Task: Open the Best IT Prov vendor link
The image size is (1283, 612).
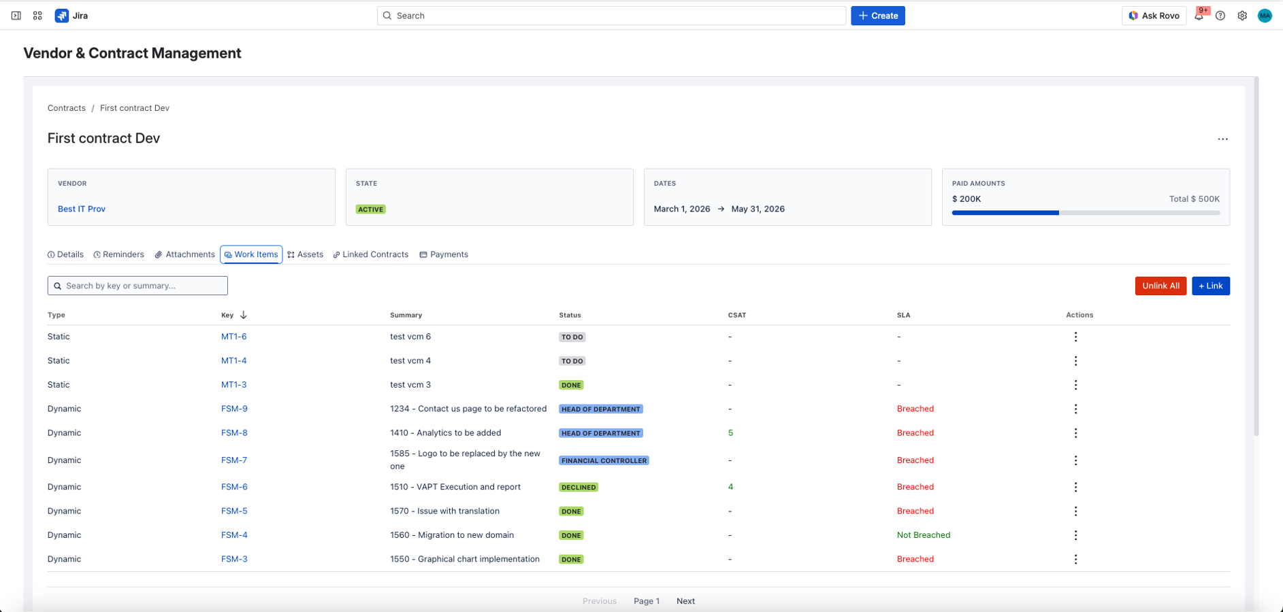Action: click(x=81, y=209)
